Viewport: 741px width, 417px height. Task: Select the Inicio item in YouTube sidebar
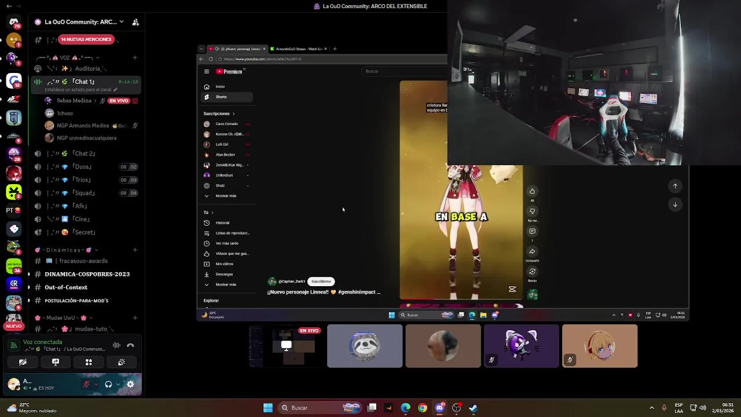click(x=226, y=87)
